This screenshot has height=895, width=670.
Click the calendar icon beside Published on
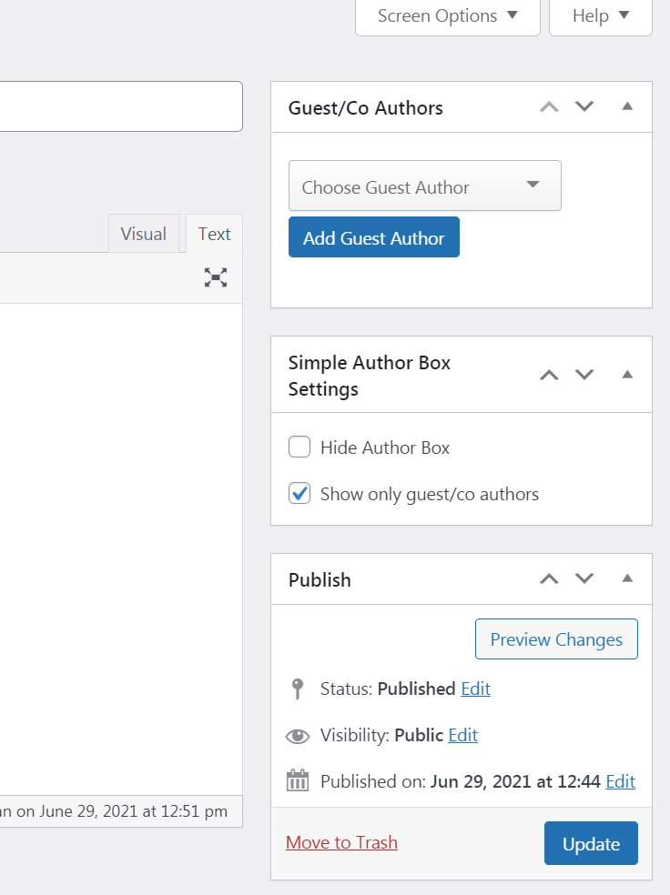point(298,781)
